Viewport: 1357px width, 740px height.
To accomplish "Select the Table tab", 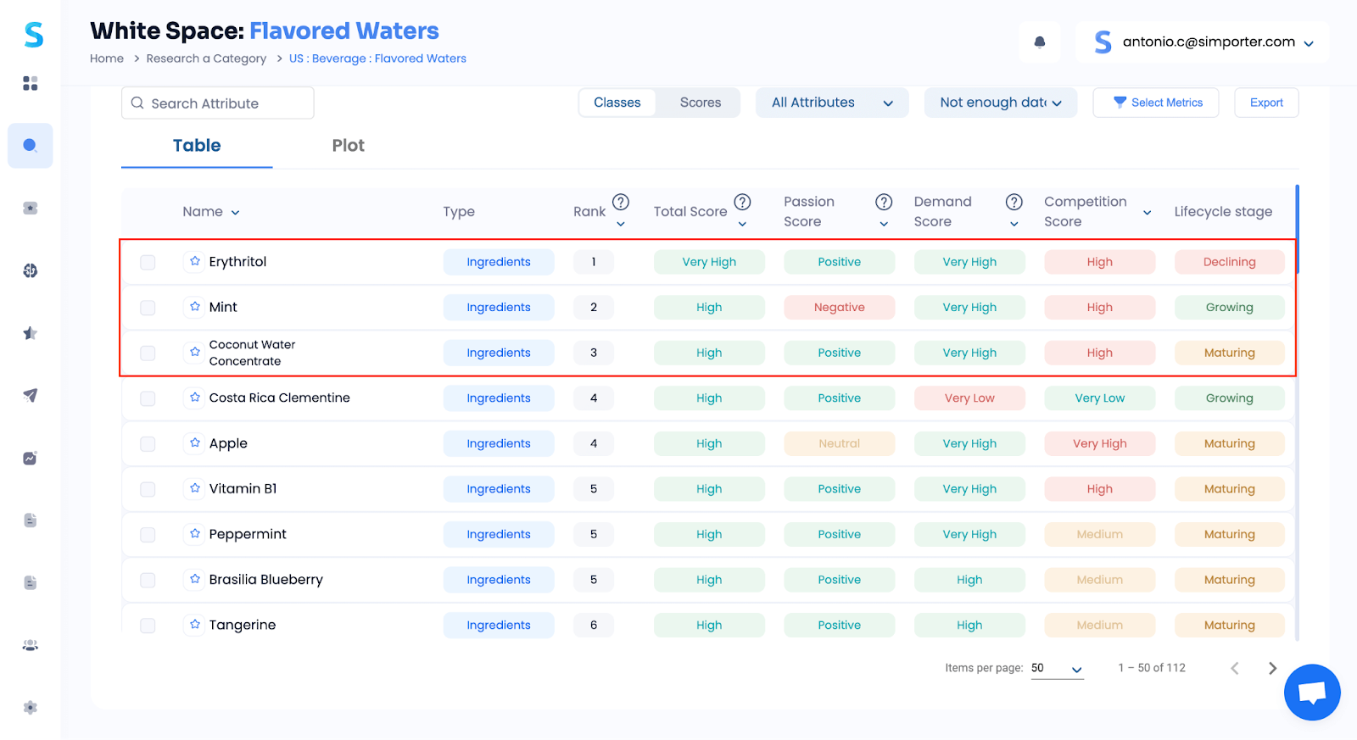I will coord(197,146).
